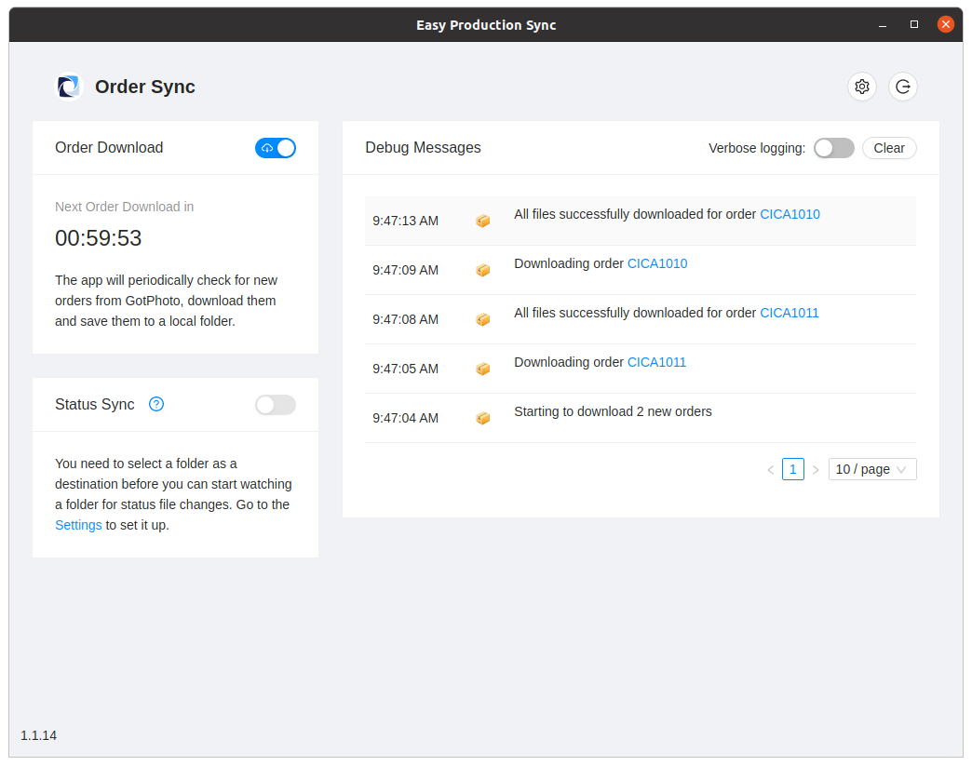Open order CICA1011 in the 9:47:08 AM message
This screenshot has height=766, width=972.
tap(790, 313)
